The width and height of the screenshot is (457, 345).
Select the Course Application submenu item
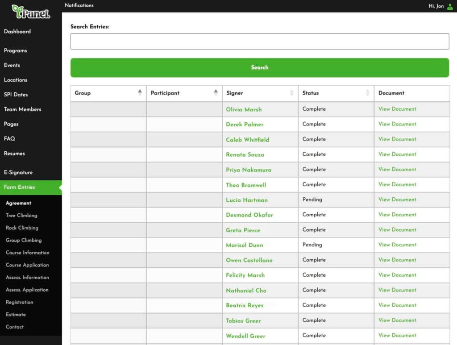point(27,265)
